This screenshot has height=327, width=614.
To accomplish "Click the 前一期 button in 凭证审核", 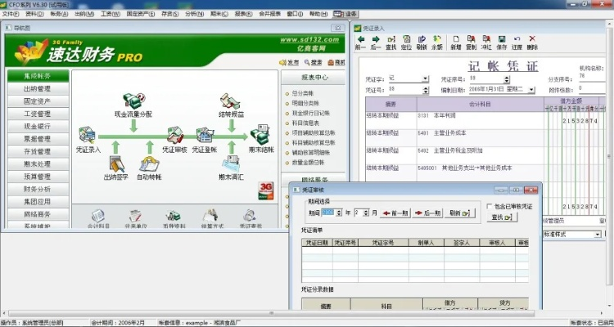I will [396, 213].
